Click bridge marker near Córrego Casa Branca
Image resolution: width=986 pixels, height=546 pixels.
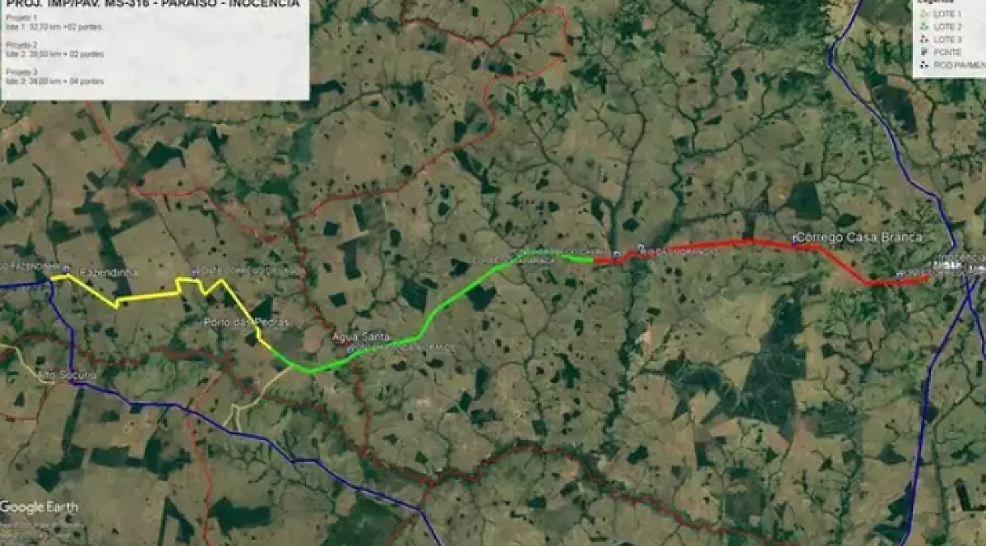pos(794,238)
